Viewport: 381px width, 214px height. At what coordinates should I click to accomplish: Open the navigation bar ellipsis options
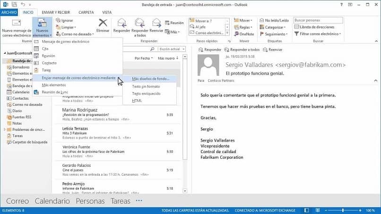[x=139, y=201]
